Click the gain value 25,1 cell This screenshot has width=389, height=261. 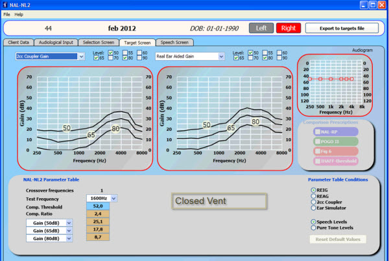coord(98,221)
